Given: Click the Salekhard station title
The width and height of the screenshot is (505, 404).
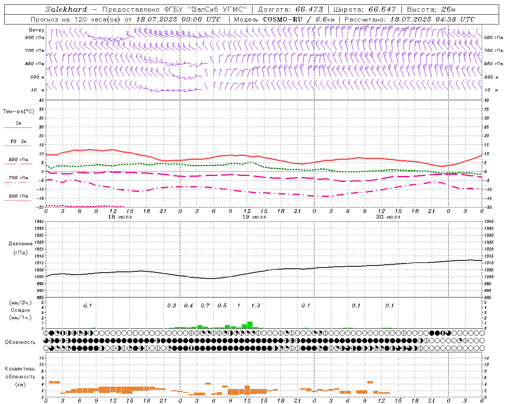Looking at the screenshot, I should tap(66, 9).
